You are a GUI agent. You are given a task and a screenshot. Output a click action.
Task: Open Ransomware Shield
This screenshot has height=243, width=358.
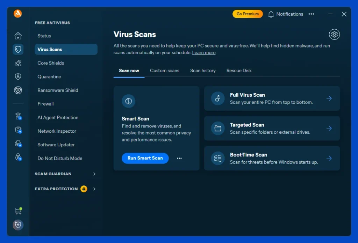[66, 90]
